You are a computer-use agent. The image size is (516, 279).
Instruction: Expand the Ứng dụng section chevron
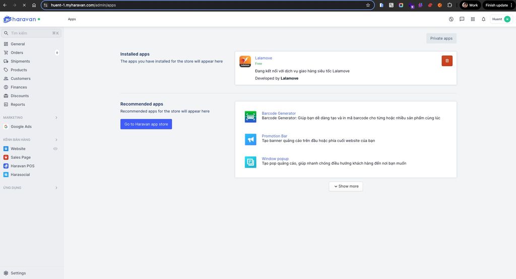(56, 188)
